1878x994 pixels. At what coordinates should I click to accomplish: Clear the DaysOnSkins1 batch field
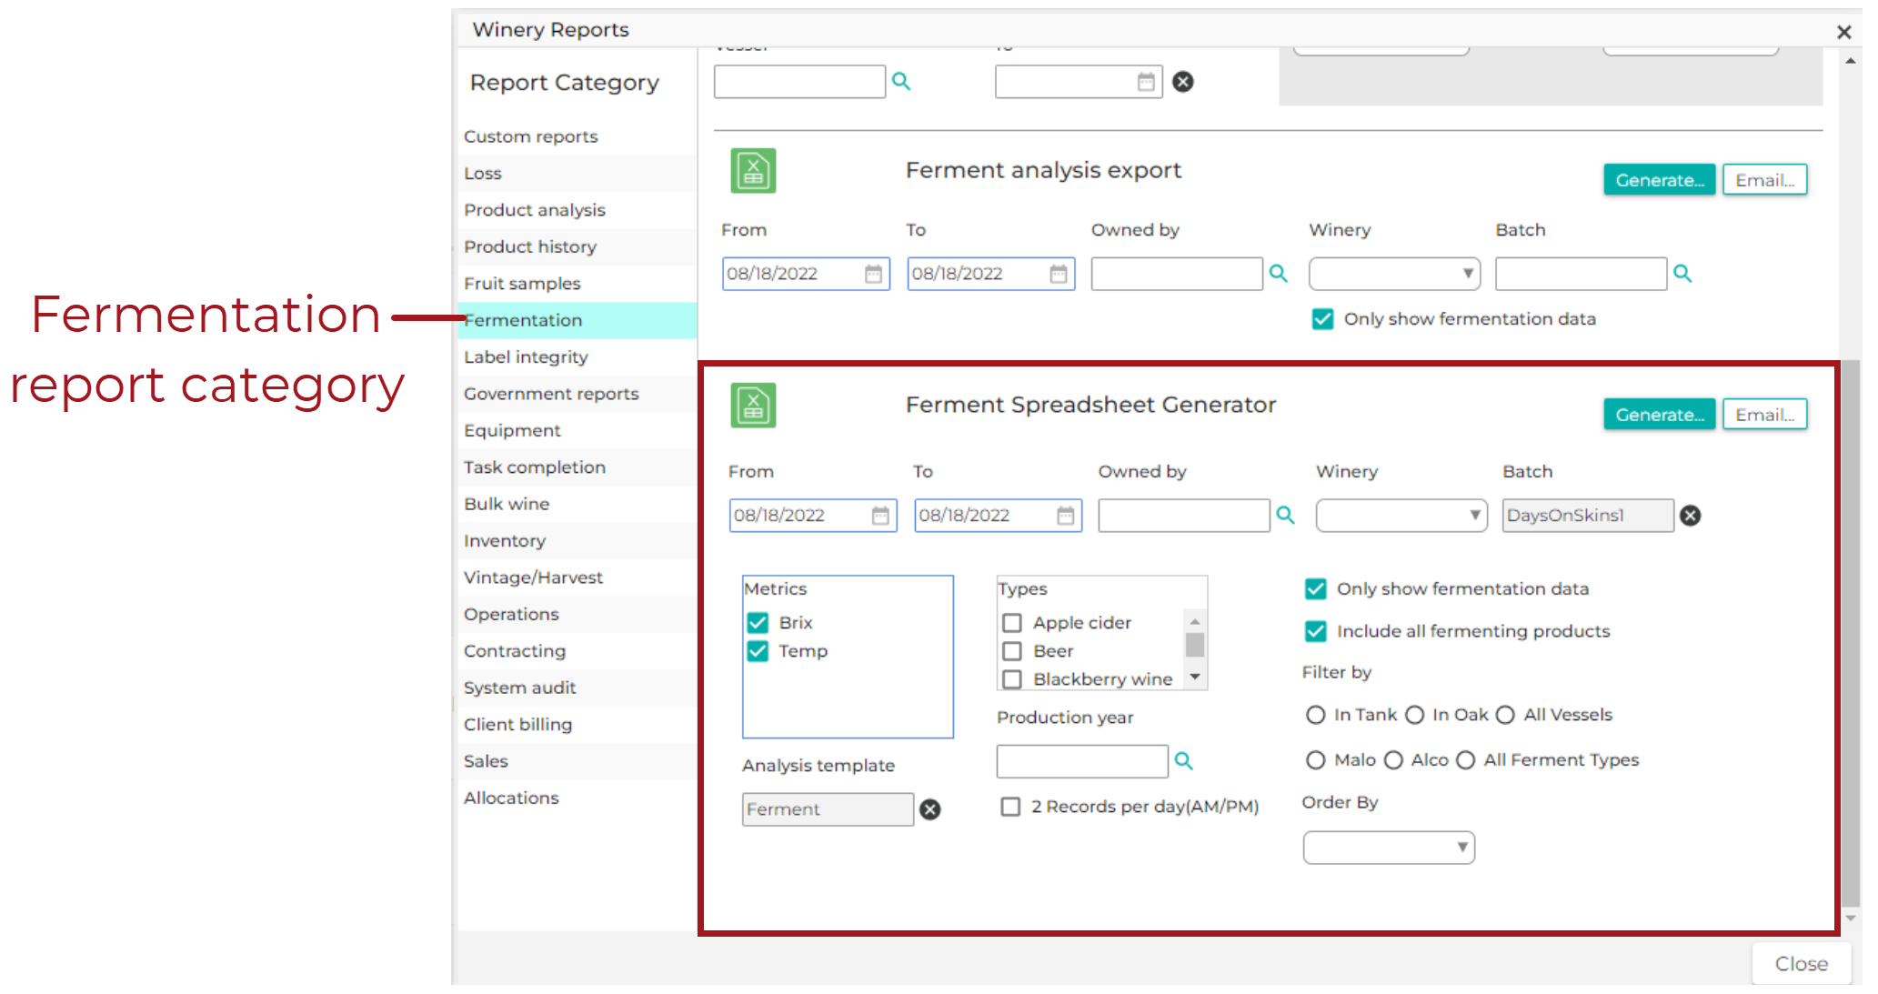coord(1690,516)
